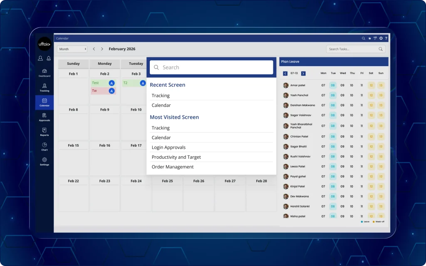Click day 07 for Sagar Bhatti
Image resolution: width=426 pixels, height=266 pixels.
323,147
